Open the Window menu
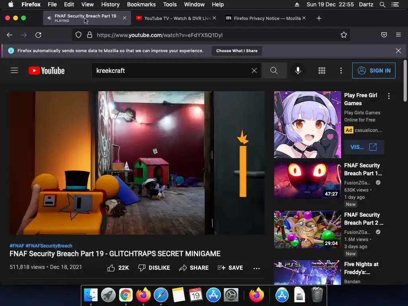Image resolution: width=408 pixels, height=306 pixels. coord(194,4)
